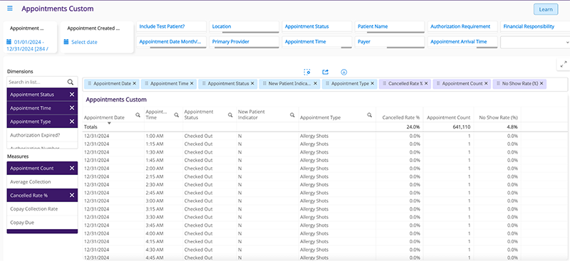Image resolution: width=570 pixels, height=261 pixels.
Task: Click the 641,110 total appointment count
Action: (x=462, y=127)
